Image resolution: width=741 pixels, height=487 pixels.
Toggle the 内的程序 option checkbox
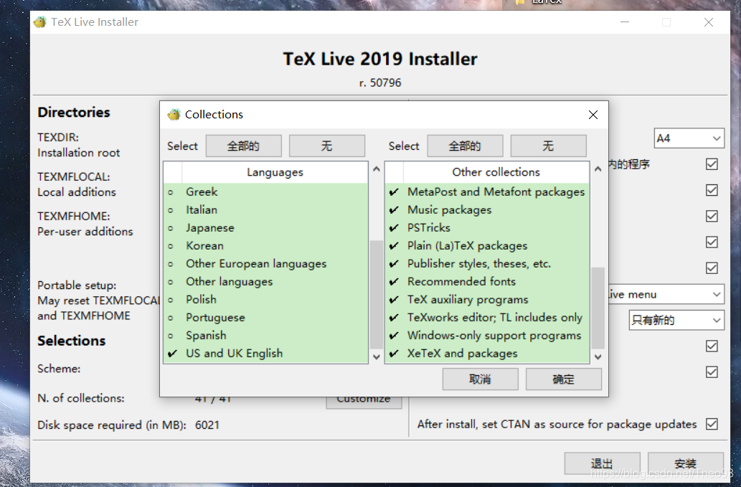(x=712, y=164)
